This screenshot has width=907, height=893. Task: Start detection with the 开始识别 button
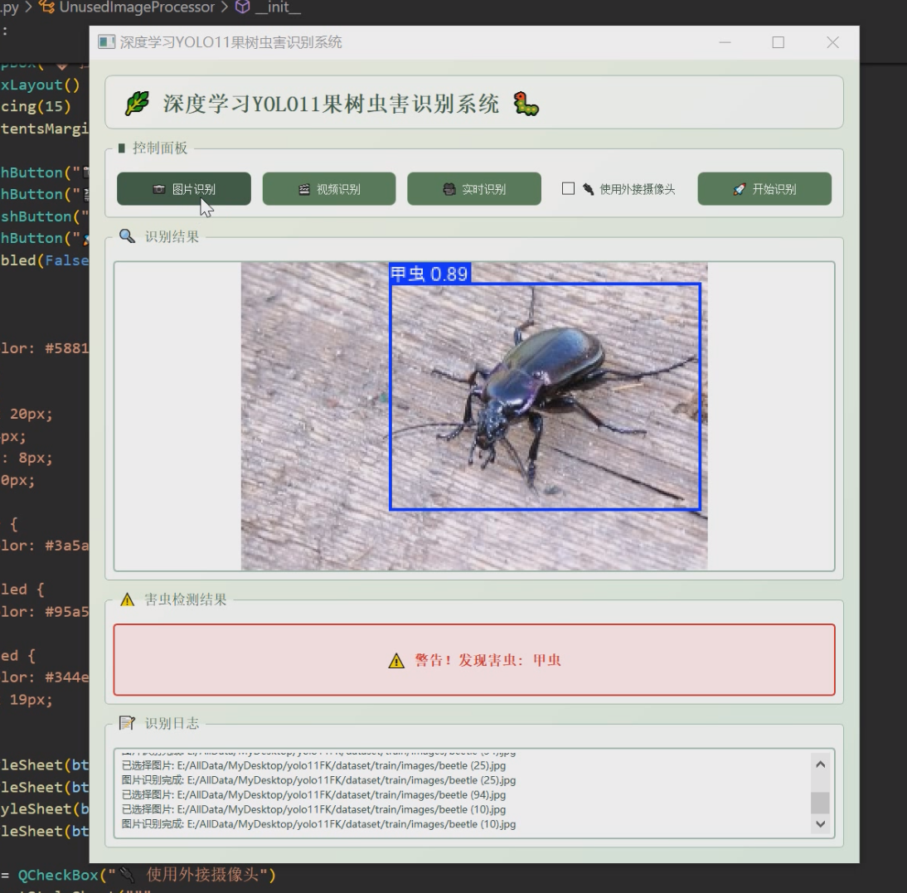click(764, 189)
